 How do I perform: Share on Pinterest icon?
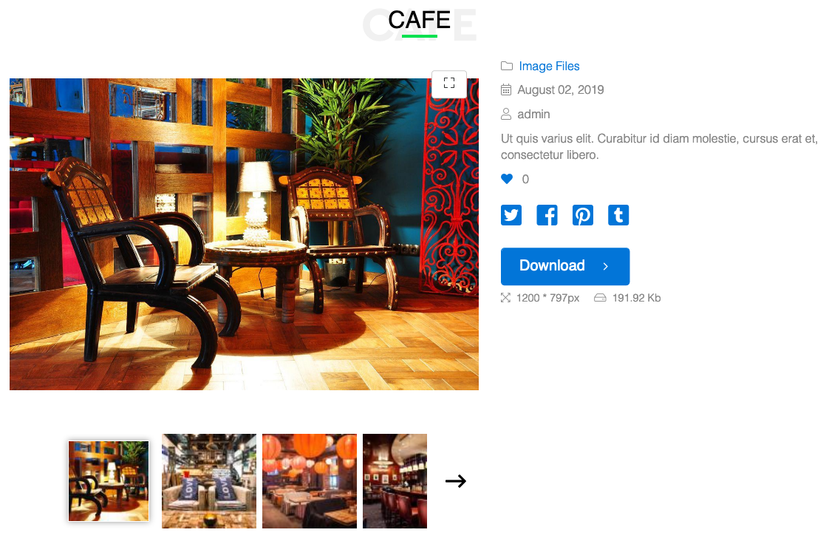(x=583, y=215)
